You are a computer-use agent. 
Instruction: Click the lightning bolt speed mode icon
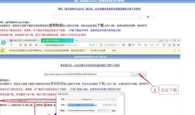93,45
